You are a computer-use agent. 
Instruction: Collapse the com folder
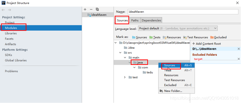click(135, 67)
